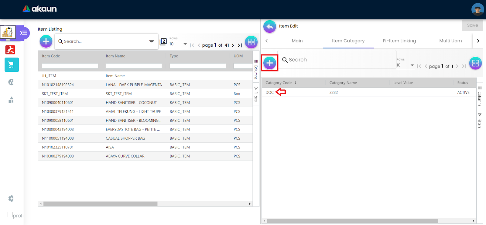Open the shopping cart sidebar module

(12, 65)
